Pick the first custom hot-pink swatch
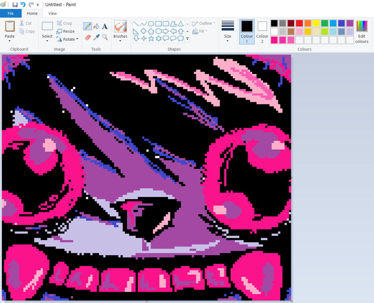The width and height of the screenshot is (374, 303). tap(274, 40)
